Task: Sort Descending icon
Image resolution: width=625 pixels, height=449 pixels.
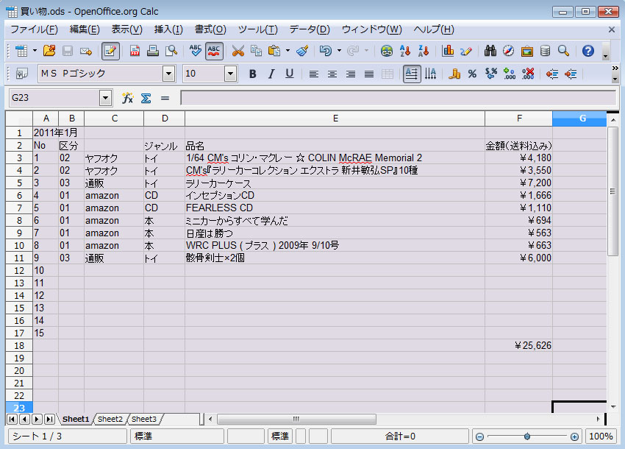Action: pyautogui.click(x=424, y=51)
